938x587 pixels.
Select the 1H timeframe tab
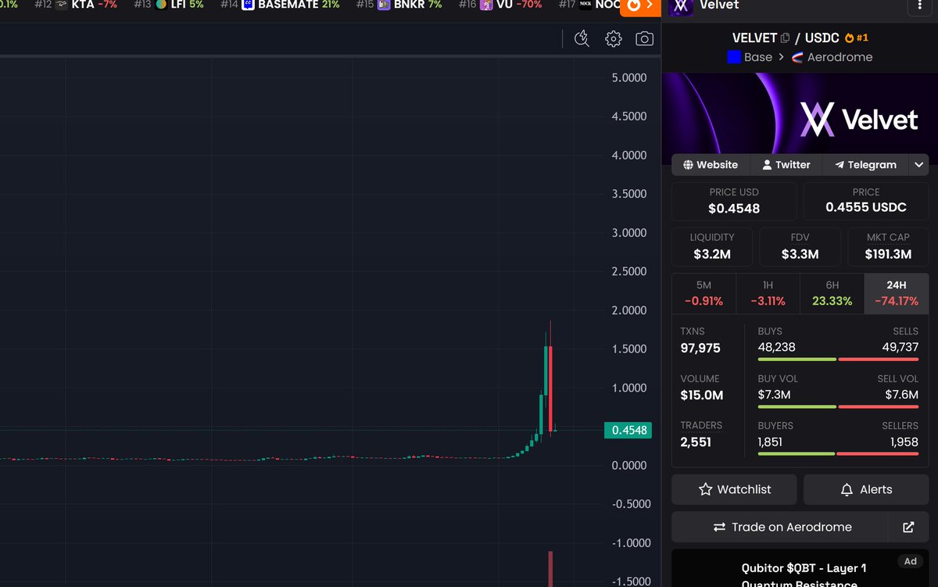[768, 293]
